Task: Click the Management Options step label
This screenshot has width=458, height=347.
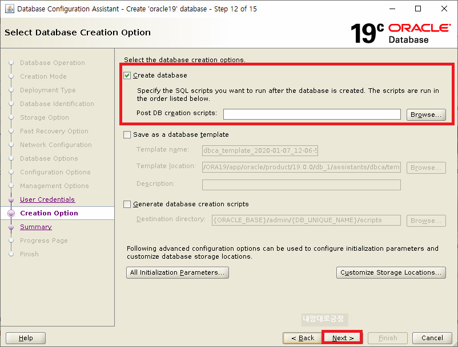Action: 54,186
